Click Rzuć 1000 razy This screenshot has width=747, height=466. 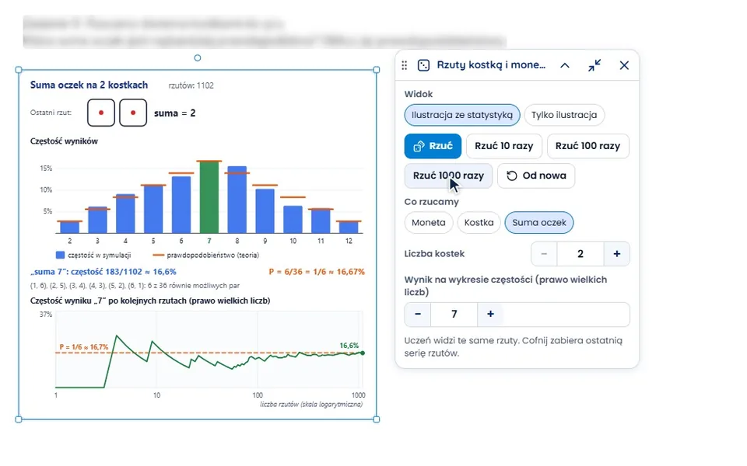click(448, 176)
